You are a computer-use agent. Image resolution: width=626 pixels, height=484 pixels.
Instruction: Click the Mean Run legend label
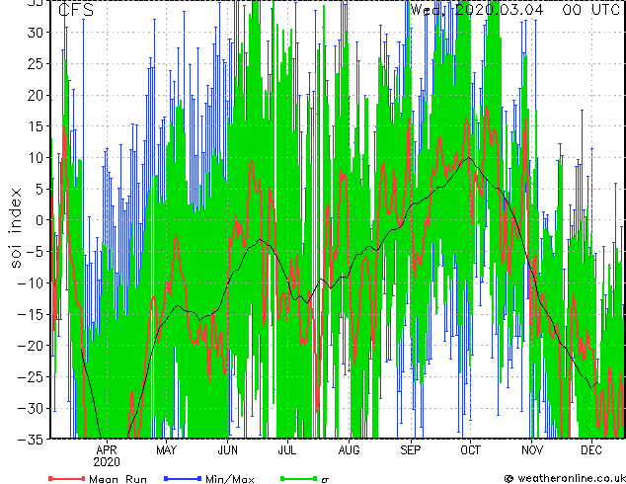click(x=118, y=479)
